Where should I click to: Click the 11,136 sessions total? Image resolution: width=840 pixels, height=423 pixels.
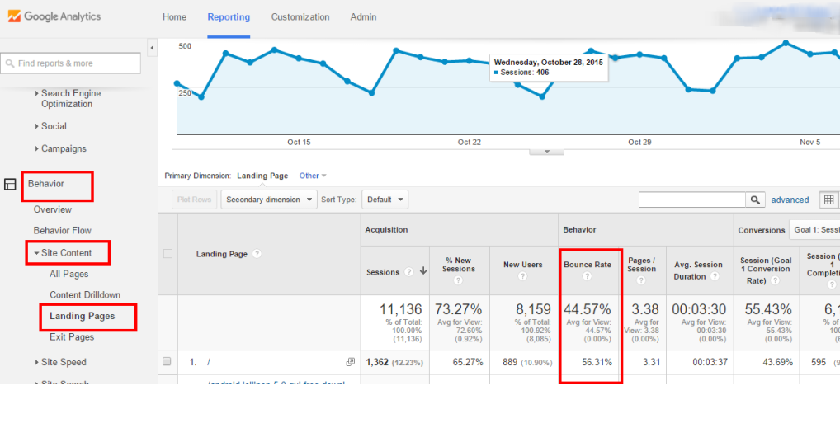401,309
